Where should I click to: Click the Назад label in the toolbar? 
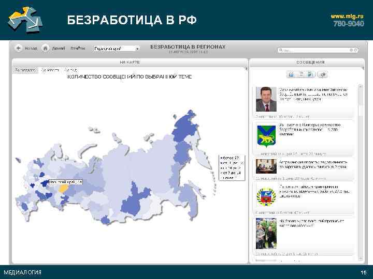[31, 49]
